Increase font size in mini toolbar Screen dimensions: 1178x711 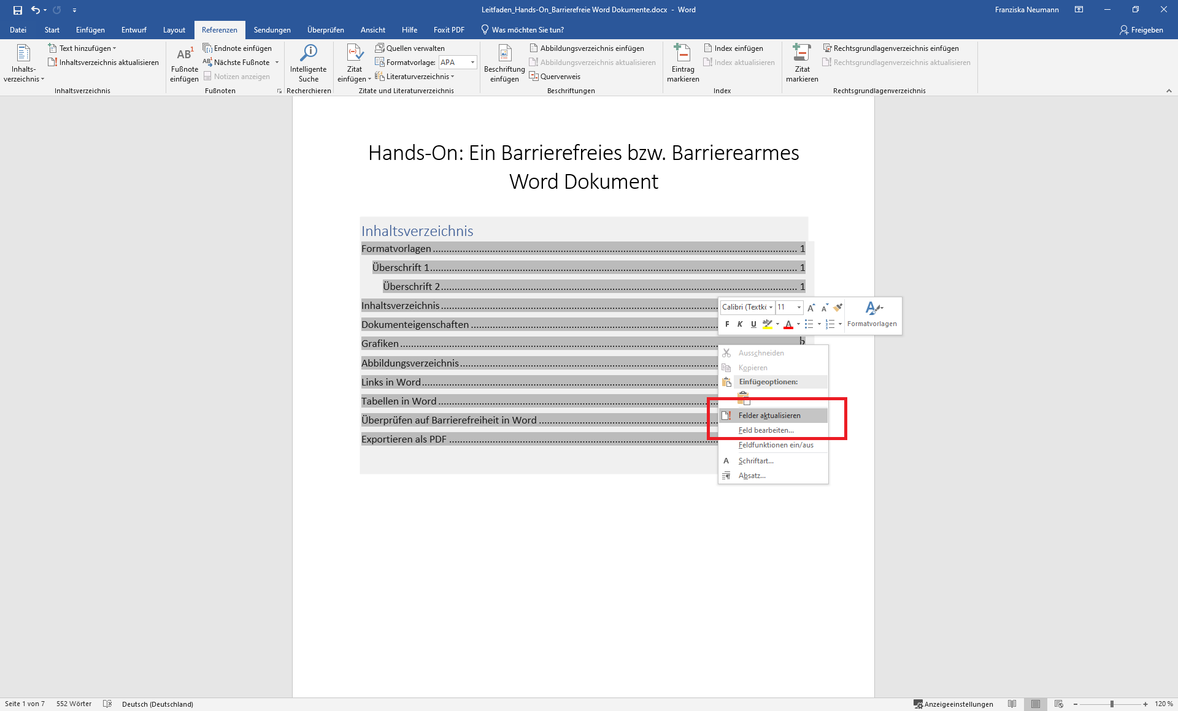coord(811,307)
